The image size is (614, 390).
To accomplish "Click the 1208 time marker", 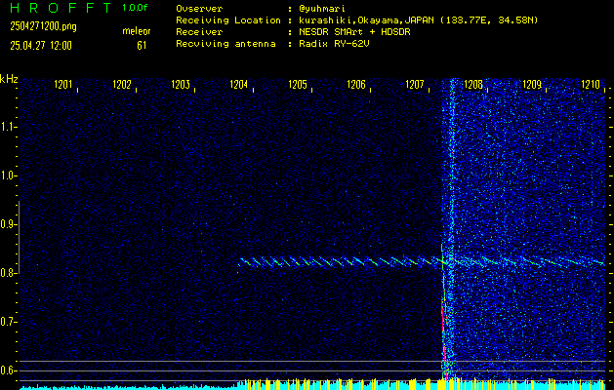I will click(473, 84).
